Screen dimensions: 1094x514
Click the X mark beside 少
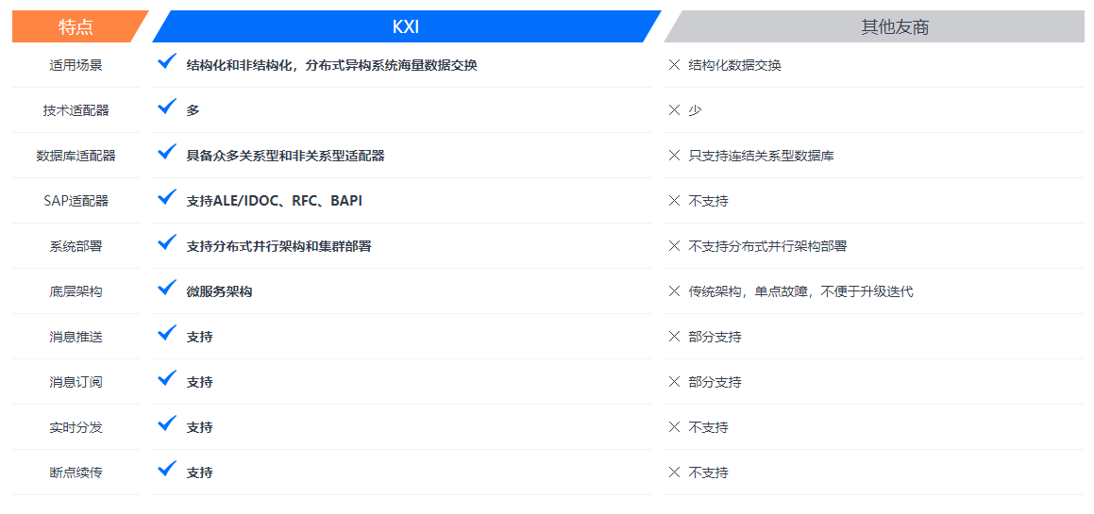pyautogui.click(x=674, y=110)
